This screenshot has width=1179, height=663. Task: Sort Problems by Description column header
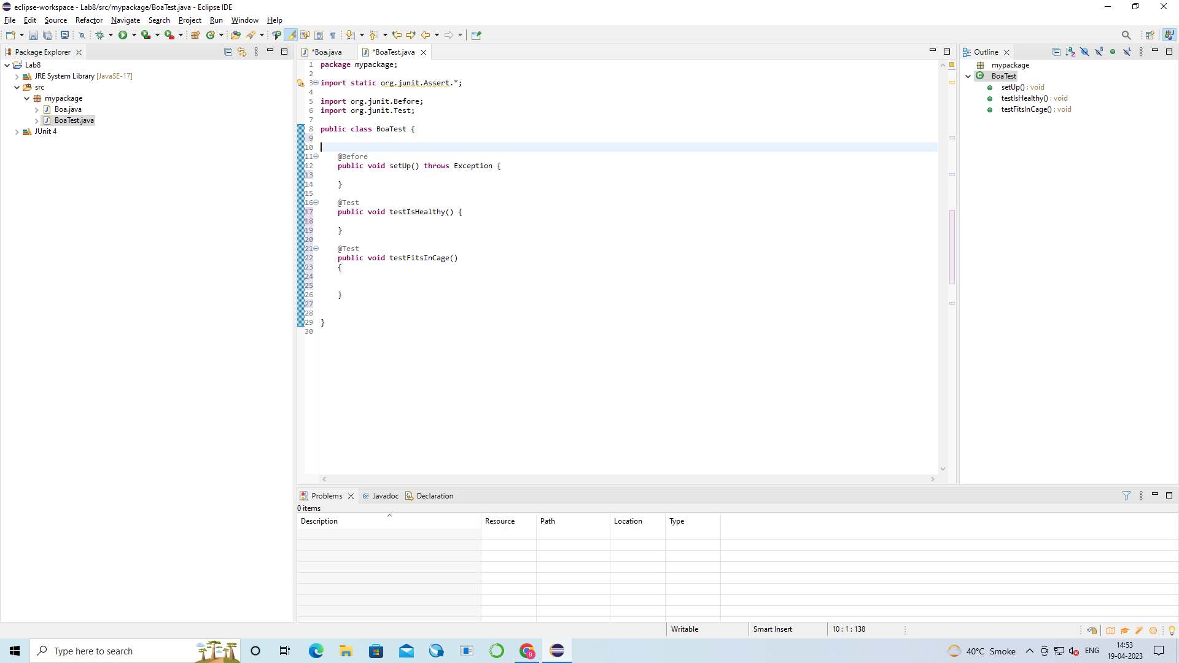389,521
